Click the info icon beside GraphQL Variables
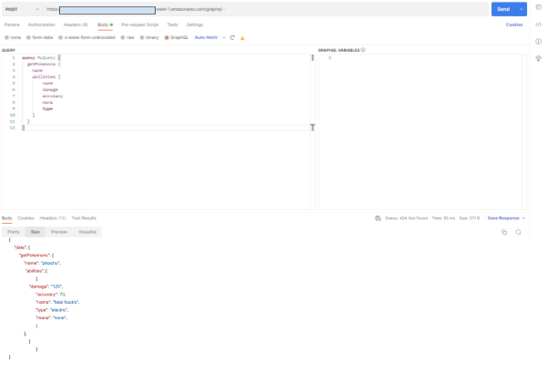The width and height of the screenshot is (547, 372). pyautogui.click(x=364, y=50)
